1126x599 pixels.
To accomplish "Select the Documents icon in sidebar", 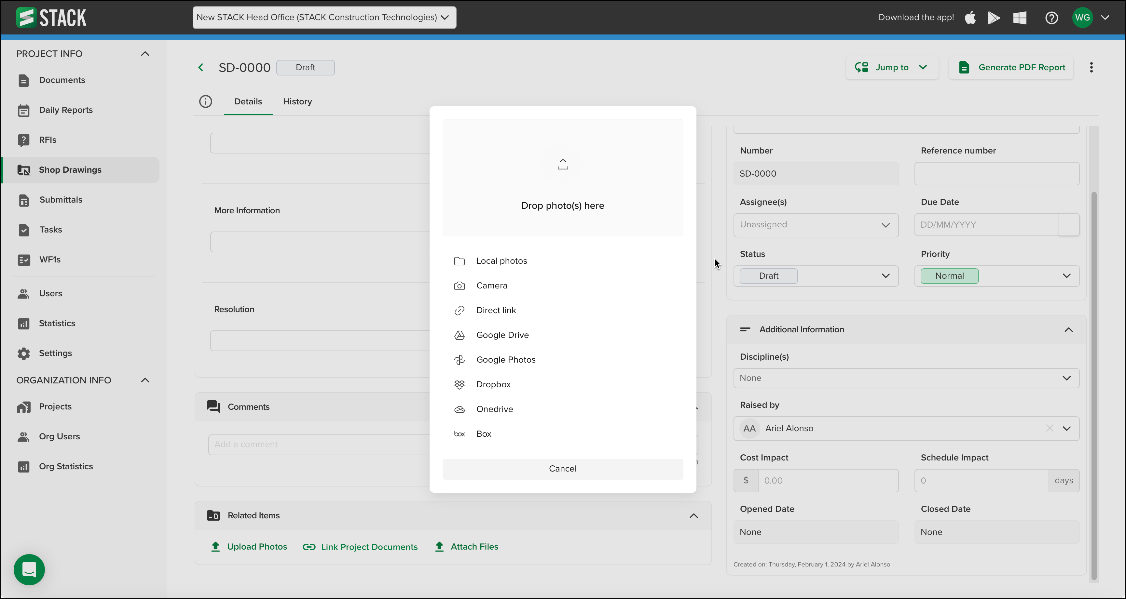I will coord(24,80).
